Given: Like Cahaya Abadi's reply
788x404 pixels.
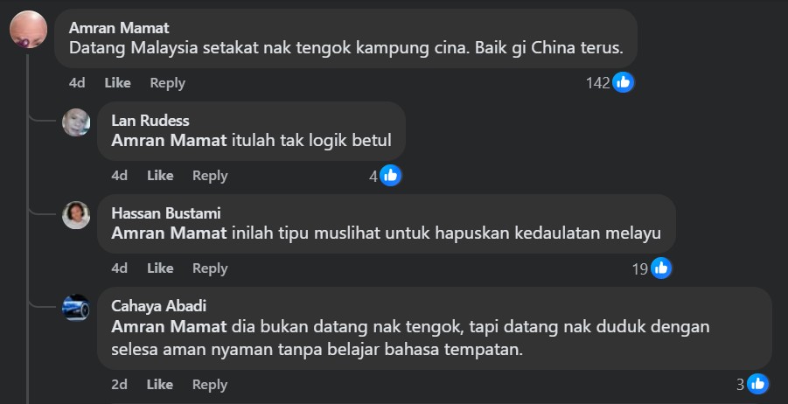Looking at the screenshot, I should pyautogui.click(x=160, y=385).
